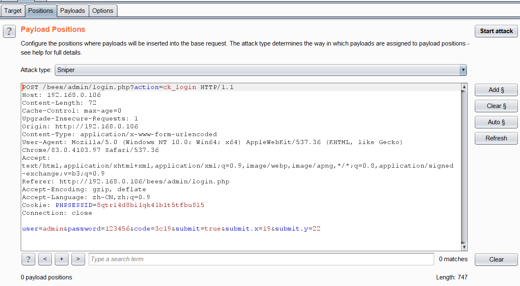Open the Options tab
The width and height of the screenshot is (520, 286).
pyautogui.click(x=103, y=11)
